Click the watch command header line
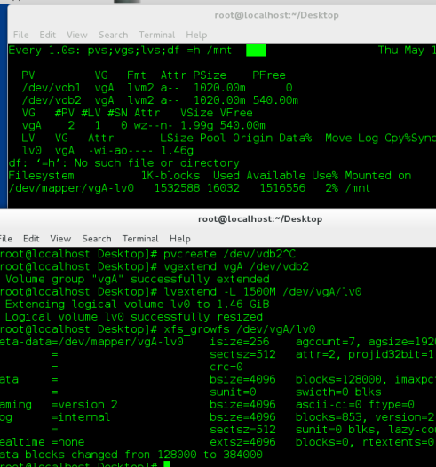 click(120, 51)
